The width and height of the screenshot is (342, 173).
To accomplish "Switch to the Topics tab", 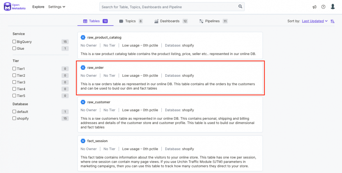I will click(x=131, y=21).
